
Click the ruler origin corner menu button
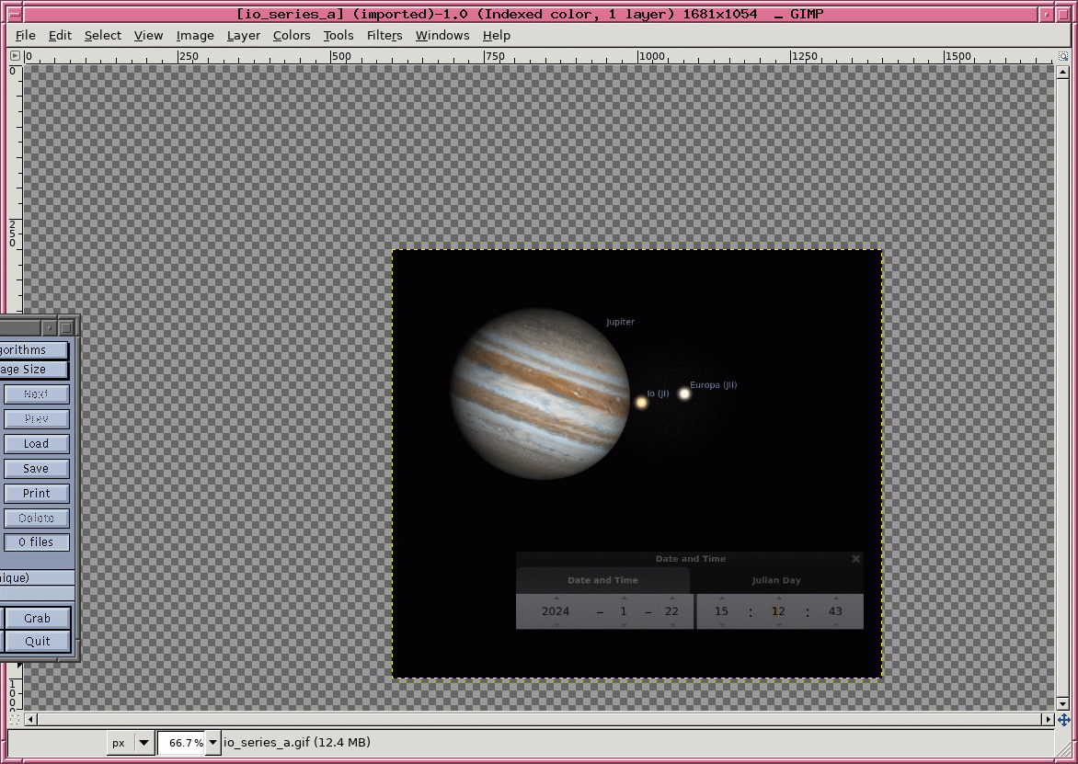pos(14,56)
